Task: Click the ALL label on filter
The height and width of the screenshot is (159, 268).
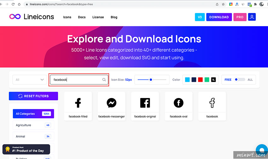Action: (x=250, y=80)
